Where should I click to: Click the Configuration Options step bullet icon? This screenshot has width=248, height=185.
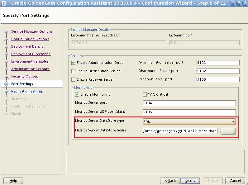[x=6, y=39]
